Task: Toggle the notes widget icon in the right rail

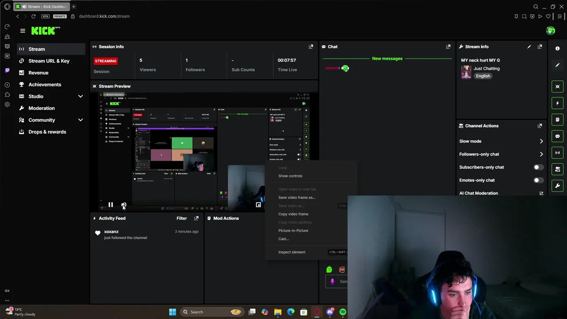Action: pyautogui.click(x=558, y=120)
